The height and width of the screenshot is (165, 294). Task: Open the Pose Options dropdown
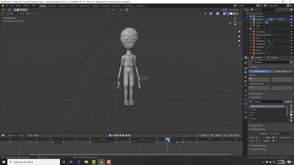[235, 10]
